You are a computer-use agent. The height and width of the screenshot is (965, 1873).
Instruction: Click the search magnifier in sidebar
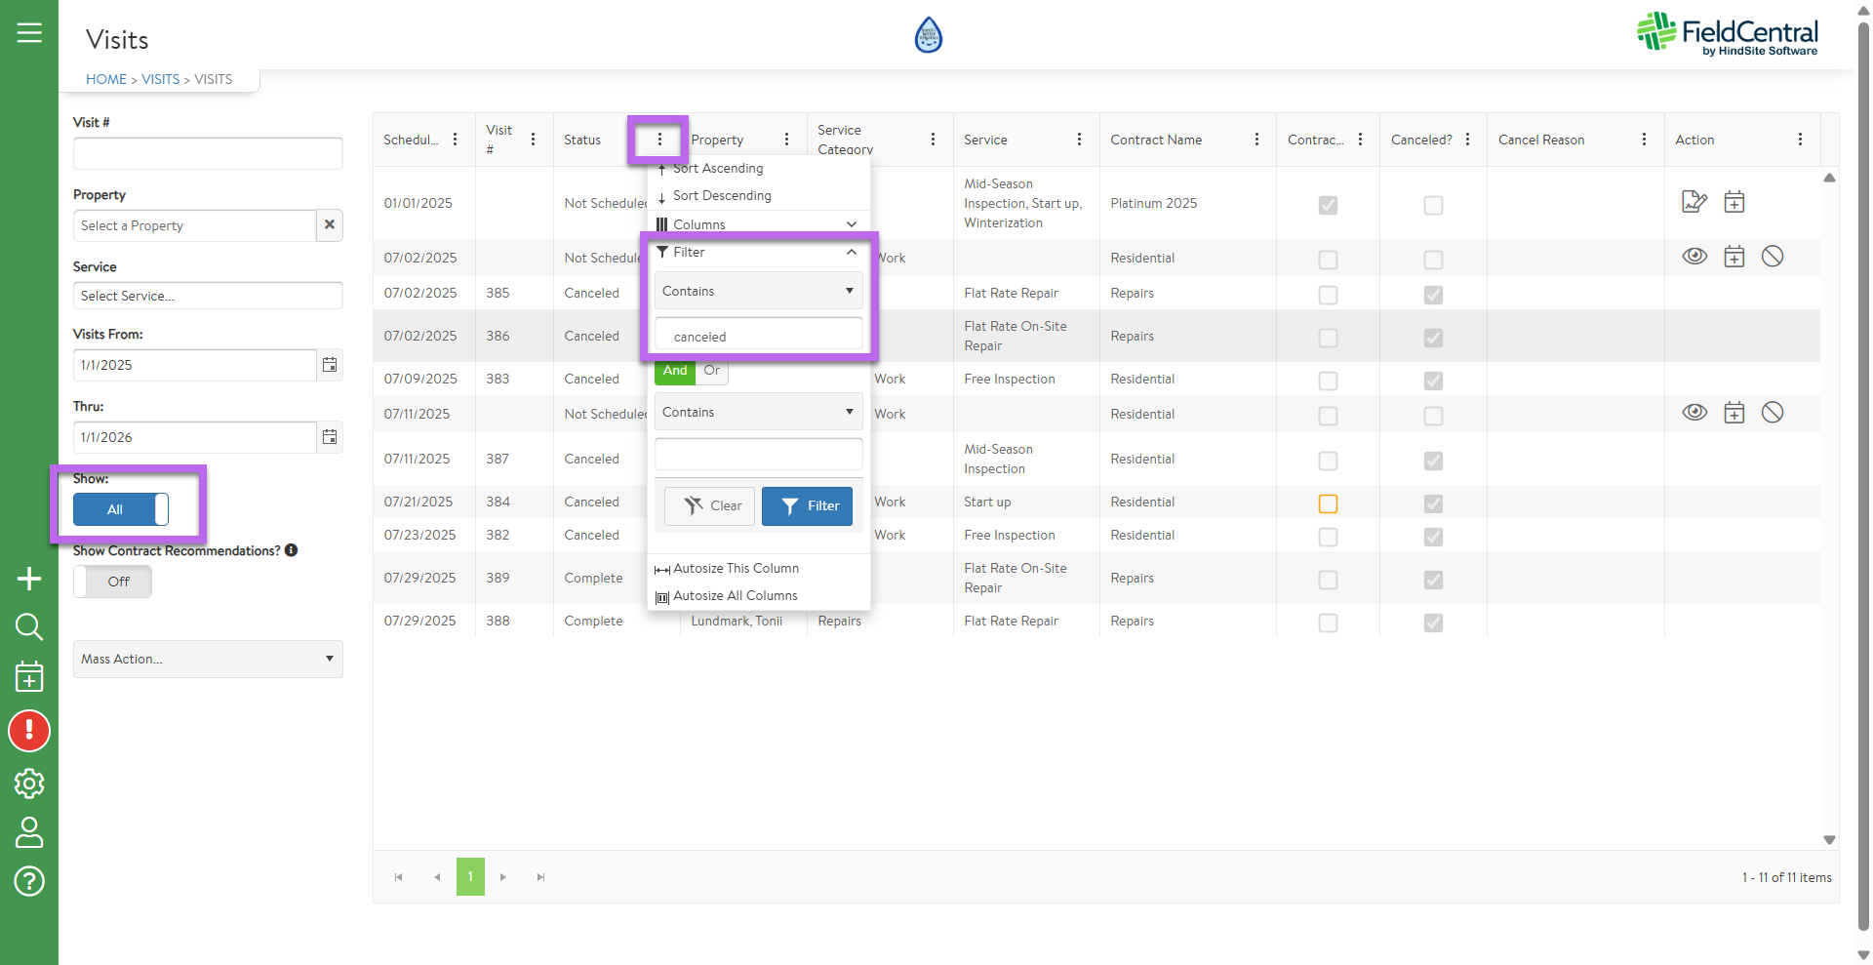pos(29,626)
